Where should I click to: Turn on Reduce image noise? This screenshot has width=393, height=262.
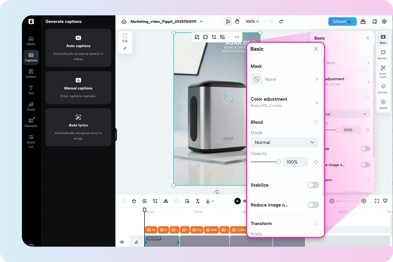click(x=313, y=205)
